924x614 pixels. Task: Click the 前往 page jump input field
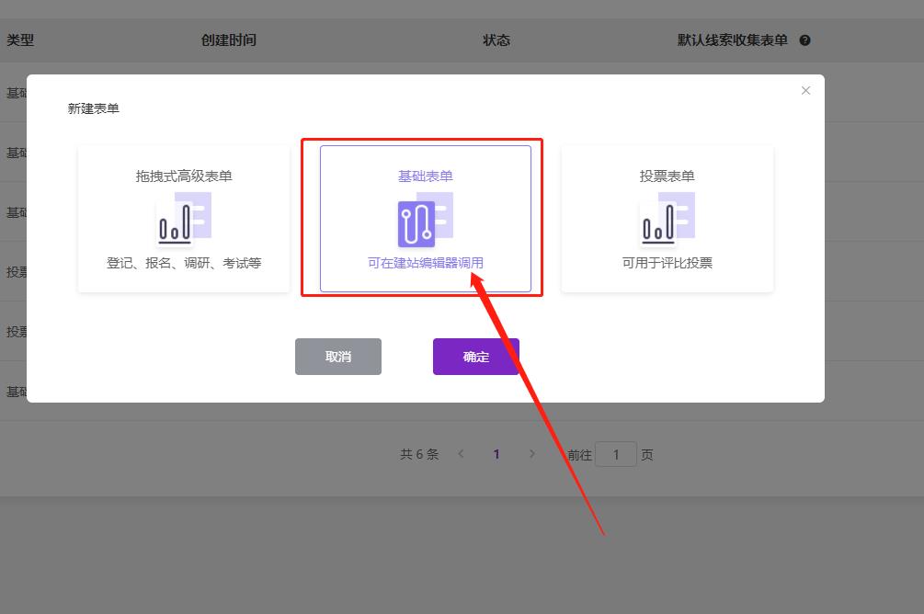617,453
